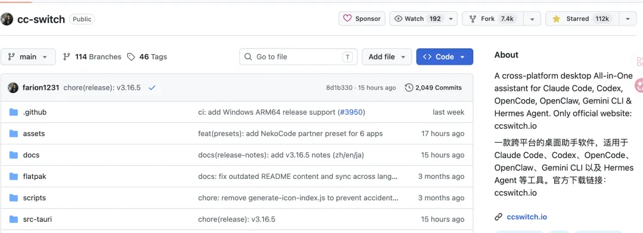Click the flatpak folder icon
Image resolution: width=643 pixels, height=233 pixels.
[14, 177]
